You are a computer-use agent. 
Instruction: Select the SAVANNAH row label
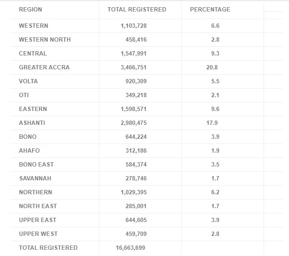[x=35, y=178]
